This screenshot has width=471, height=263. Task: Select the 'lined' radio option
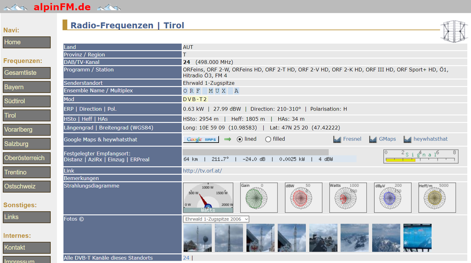click(x=240, y=139)
